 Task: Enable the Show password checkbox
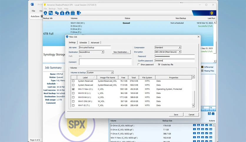[x=139, y=65]
